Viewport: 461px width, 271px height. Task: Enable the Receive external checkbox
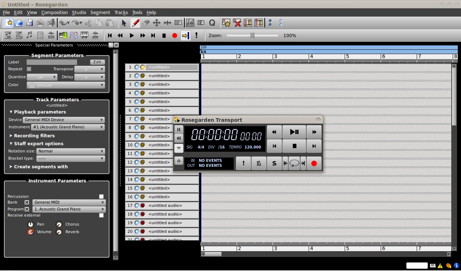[101, 215]
